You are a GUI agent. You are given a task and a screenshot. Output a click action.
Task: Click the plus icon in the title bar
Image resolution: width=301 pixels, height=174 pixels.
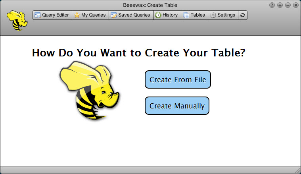[280, 5]
